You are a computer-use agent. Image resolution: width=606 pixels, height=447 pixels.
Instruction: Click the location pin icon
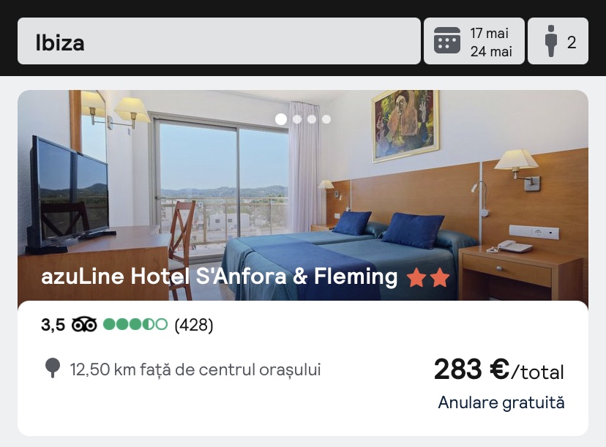[x=53, y=367]
